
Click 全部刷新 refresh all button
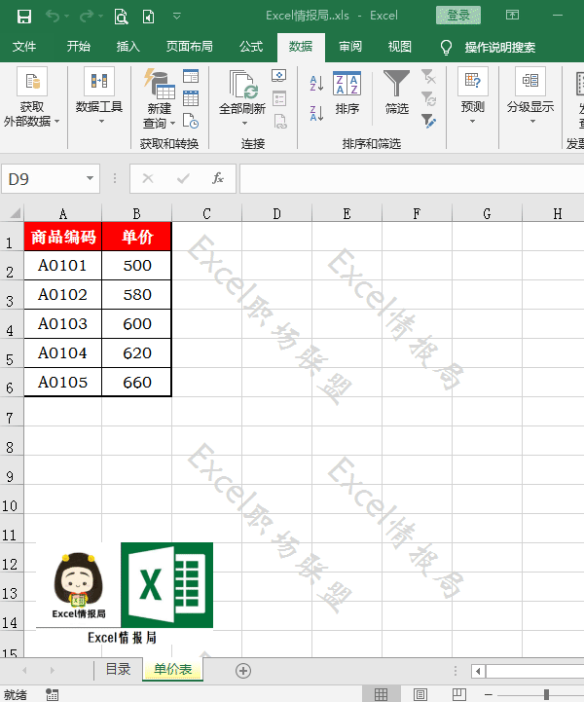click(242, 98)
